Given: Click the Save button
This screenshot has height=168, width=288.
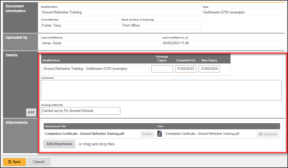Looking at the screenshot, I should 14,162.
